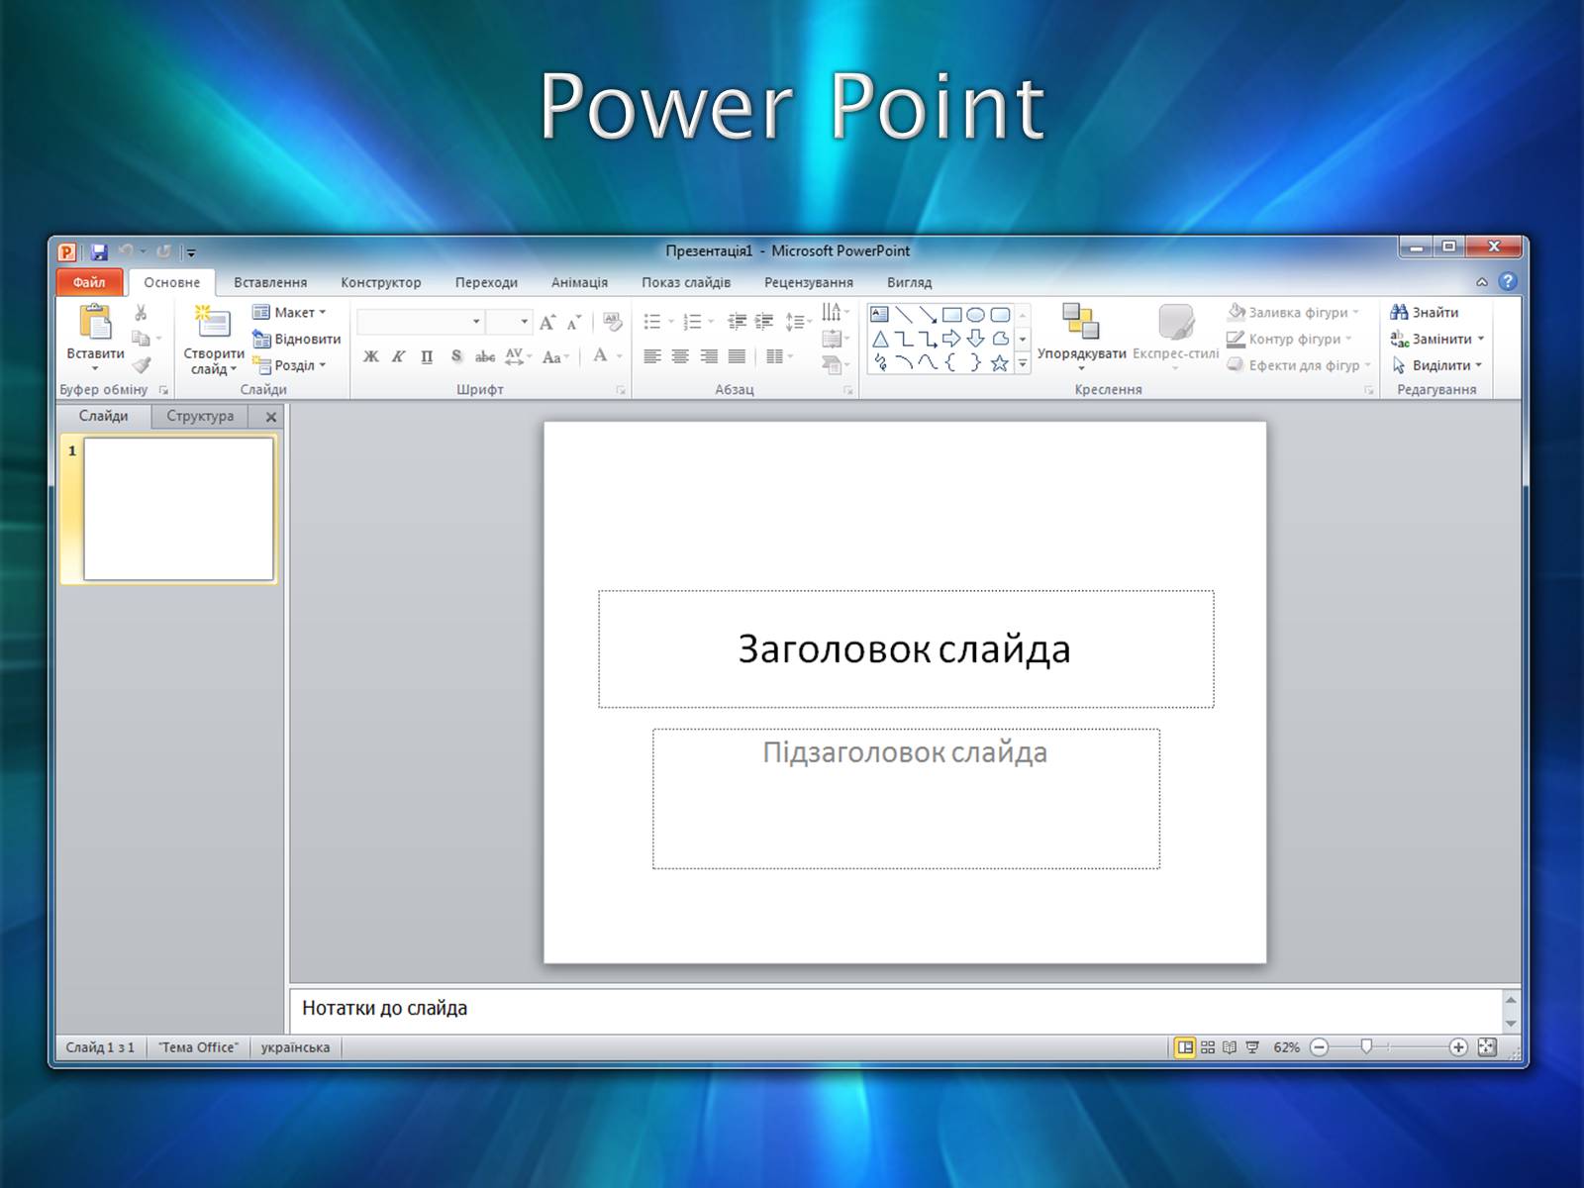Screen dimensions: 1584x1188
Task: Toggle underline (П) formatting
Action: pyautogui.click(x=427, y=356)
